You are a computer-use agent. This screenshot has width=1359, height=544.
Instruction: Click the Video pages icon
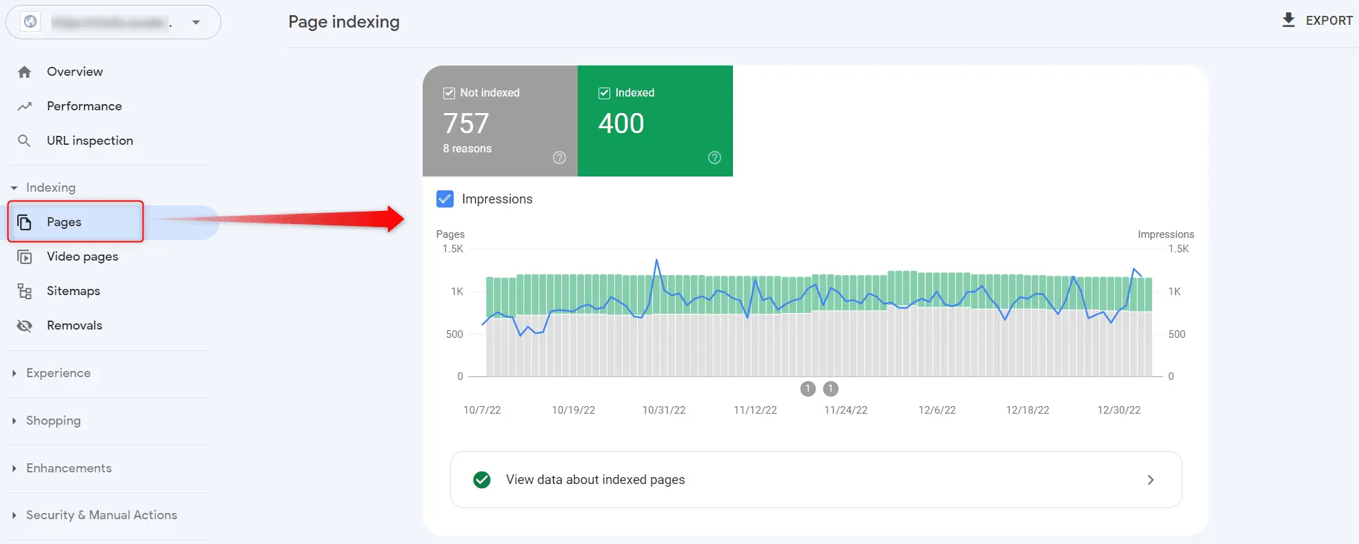click(25, 257)
